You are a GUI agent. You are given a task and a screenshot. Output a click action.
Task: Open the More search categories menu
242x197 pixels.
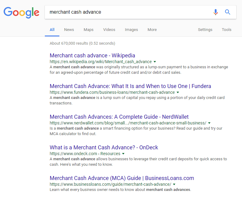point(152,30)
